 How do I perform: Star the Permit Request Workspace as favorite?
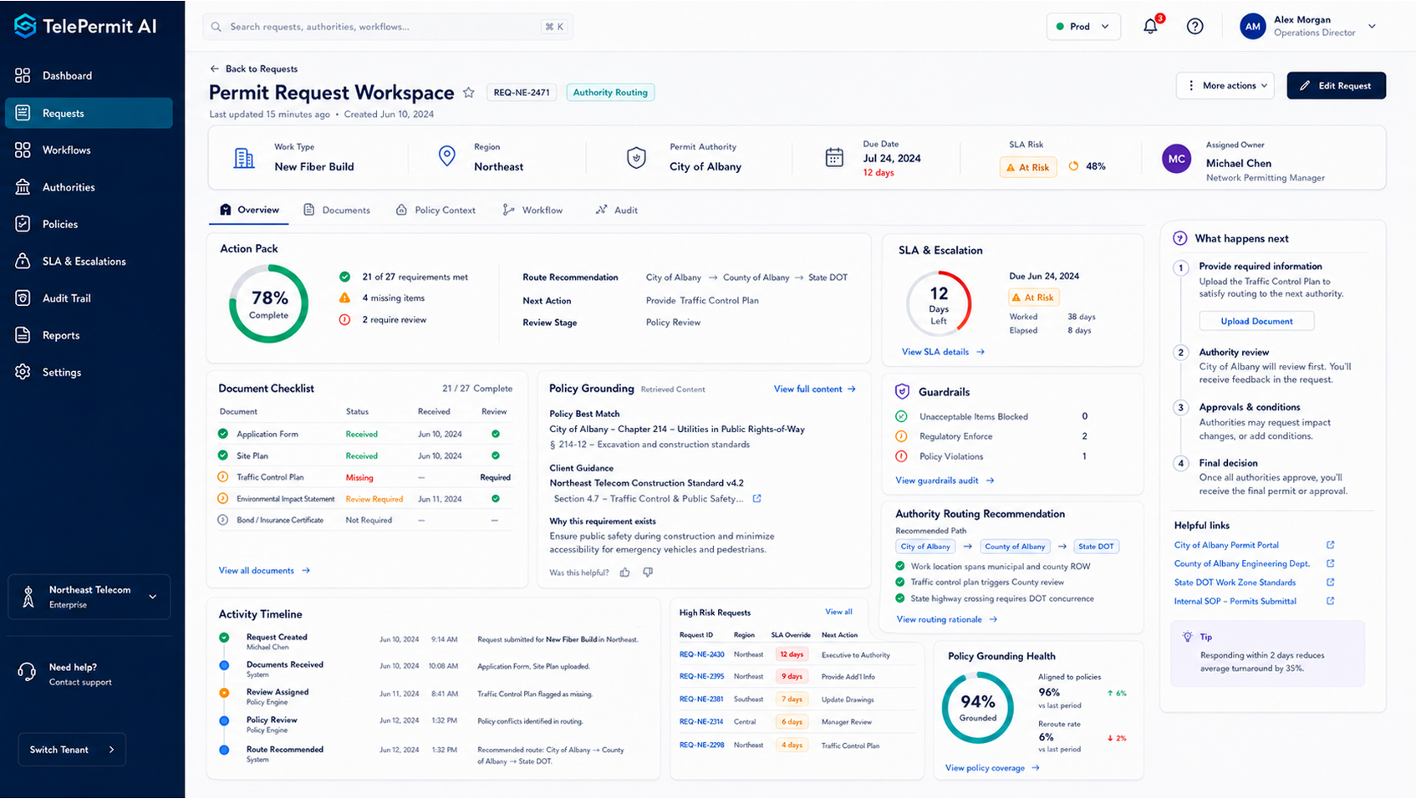tap(469, 93)
